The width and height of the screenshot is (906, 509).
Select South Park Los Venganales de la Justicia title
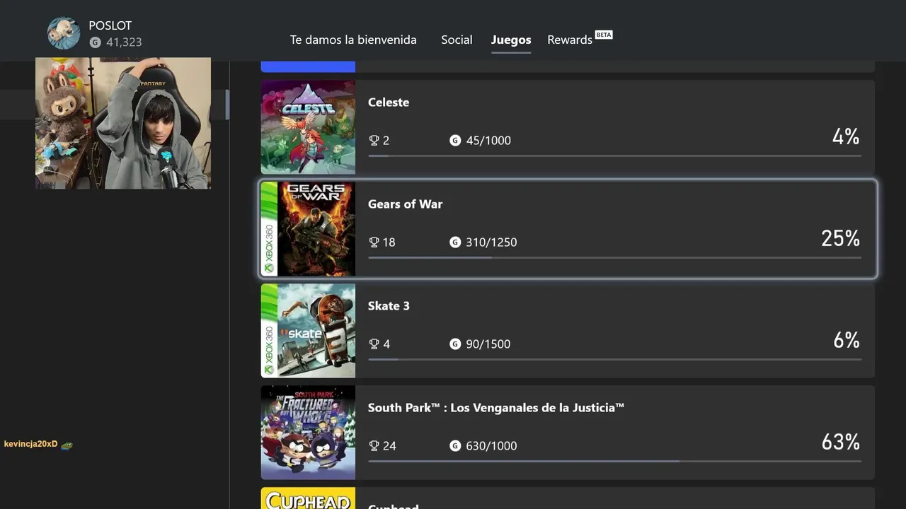pos(496,407)
